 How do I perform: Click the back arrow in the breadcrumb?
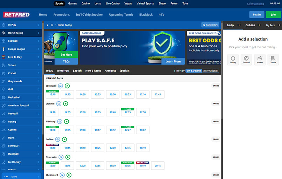(47, 25)
